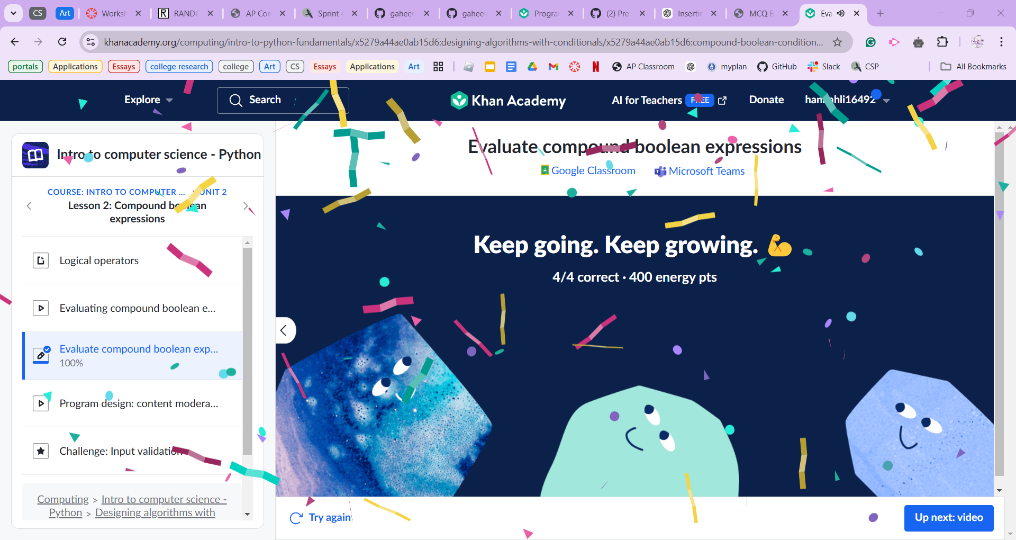Click the Designing algorithms with breadcrumb link
The height and width of the screenshot is (540, 1016).
(x=155, y=512)
